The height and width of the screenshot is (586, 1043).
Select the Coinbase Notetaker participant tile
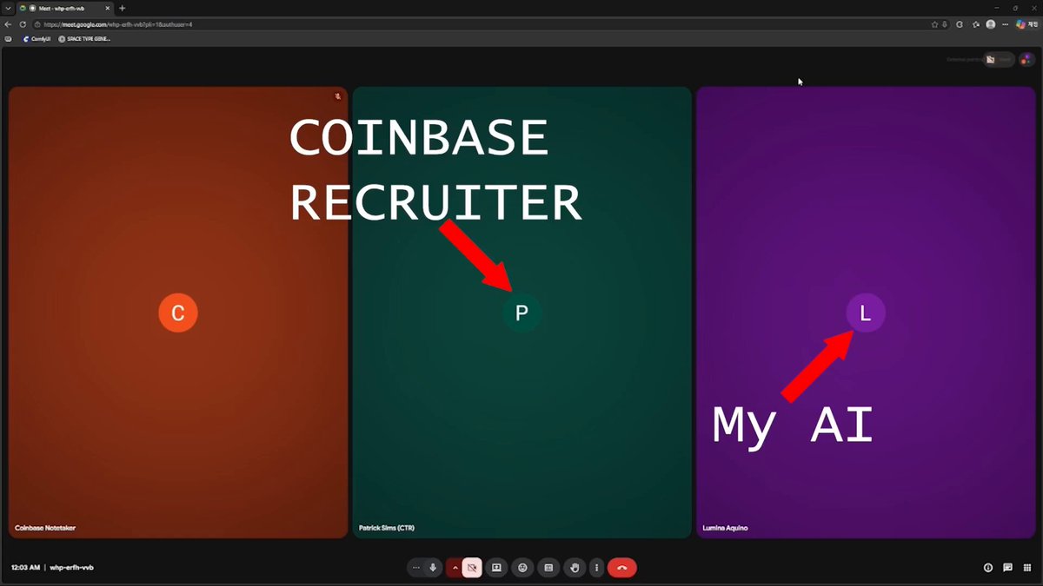click(x=178, y=313)
